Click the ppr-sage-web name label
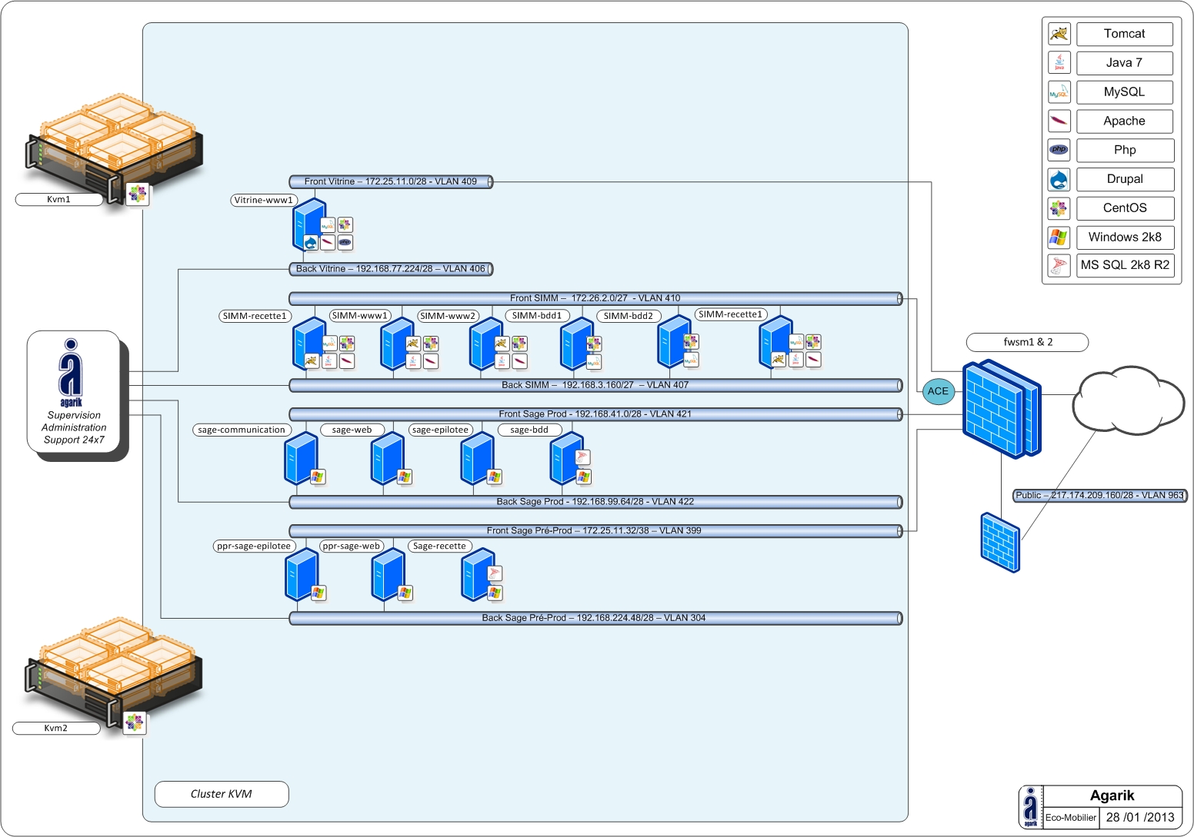 pyautogui.click(x=351, y=546)
